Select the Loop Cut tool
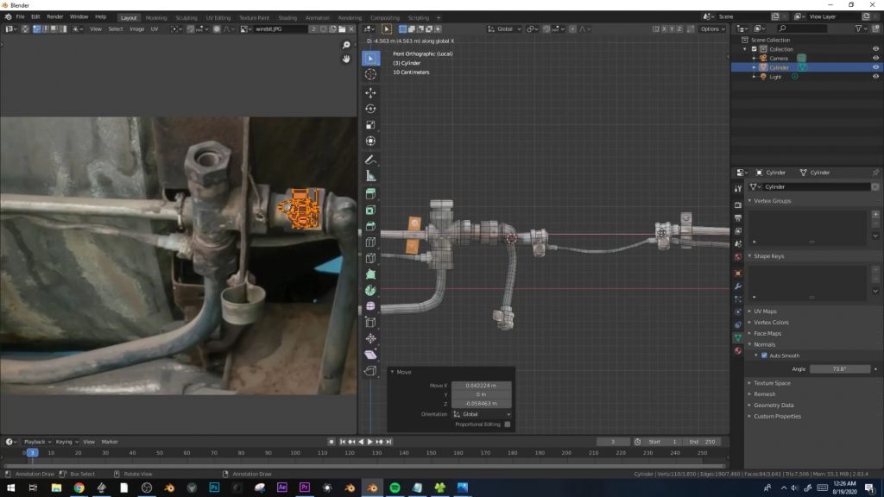Image resolution: width=884 pixels, height=497 pixels. click(370, 242)
